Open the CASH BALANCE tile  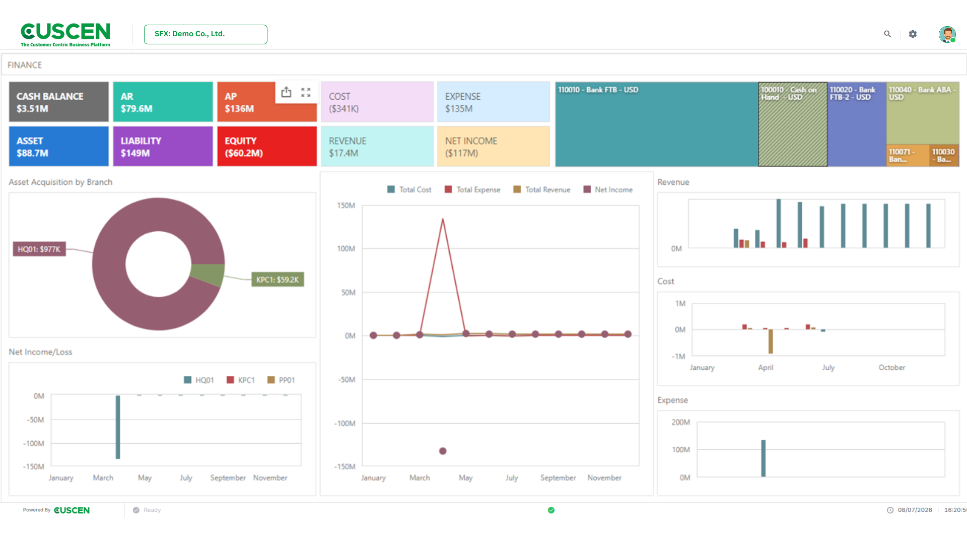coord(58,102)
